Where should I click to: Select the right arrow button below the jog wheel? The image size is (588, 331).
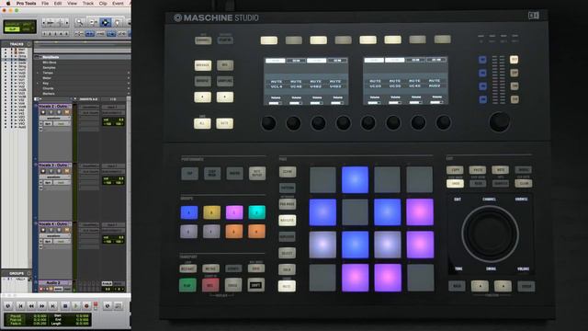point(503,286)
